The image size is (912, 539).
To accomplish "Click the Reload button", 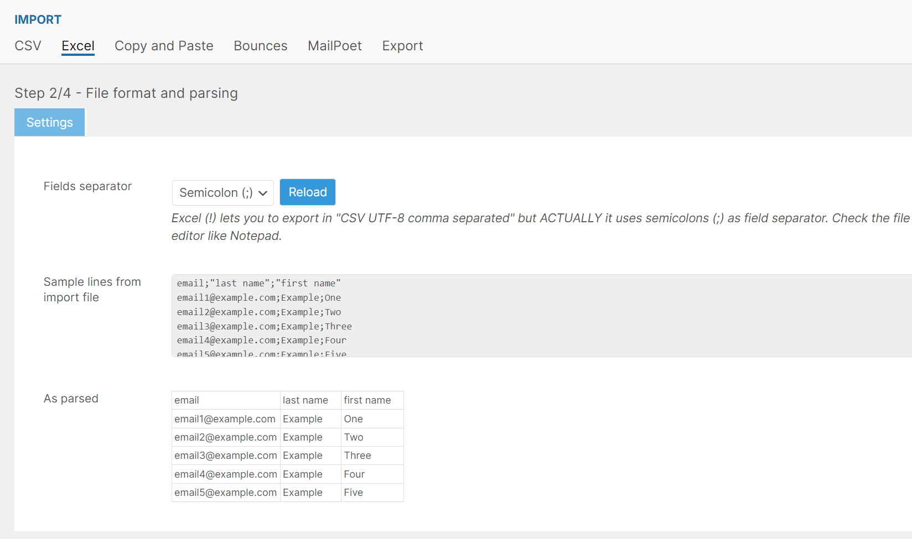I will coord(307,192).
